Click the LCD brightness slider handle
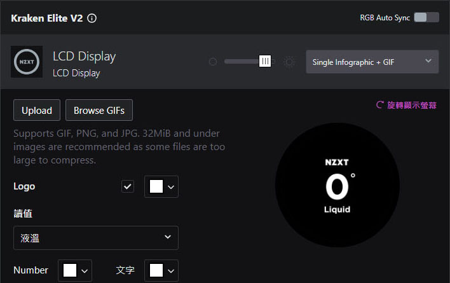Image resolution: width=450 pixels, height=283 pixels. coord(265,61)
